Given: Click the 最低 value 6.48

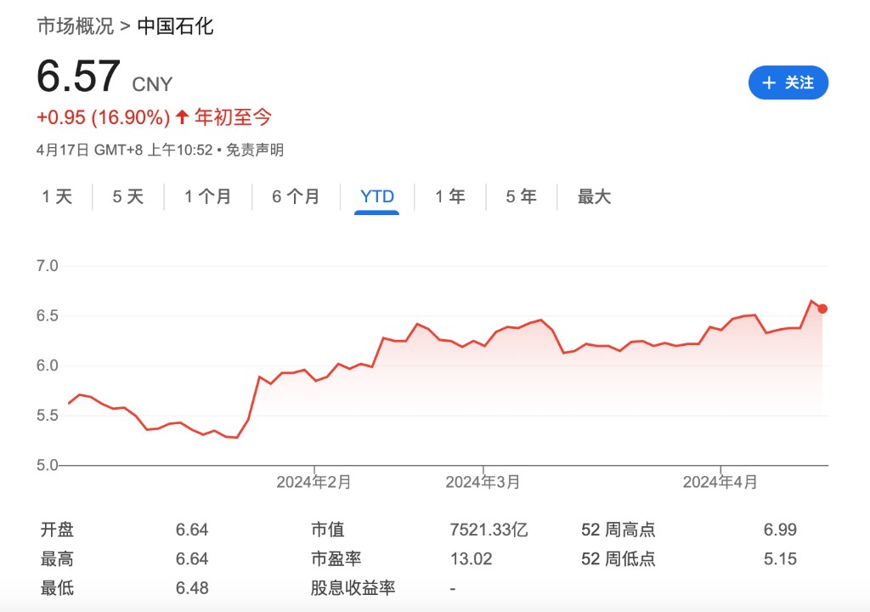Looking at the screenshot, I should 192,588.
